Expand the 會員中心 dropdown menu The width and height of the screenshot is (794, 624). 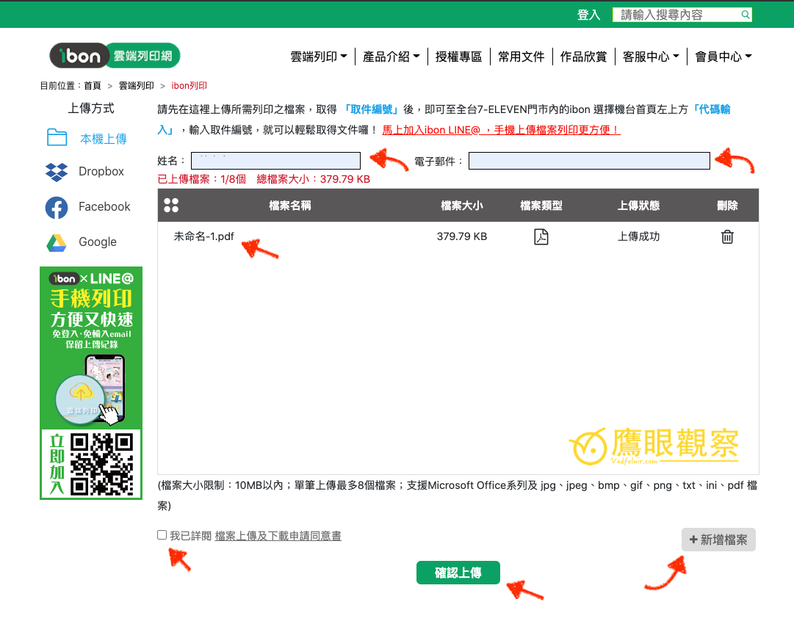pyautogui.click(x=723, y=57)
